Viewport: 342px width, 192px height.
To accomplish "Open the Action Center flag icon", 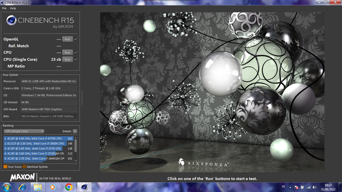I will point(296,187).
